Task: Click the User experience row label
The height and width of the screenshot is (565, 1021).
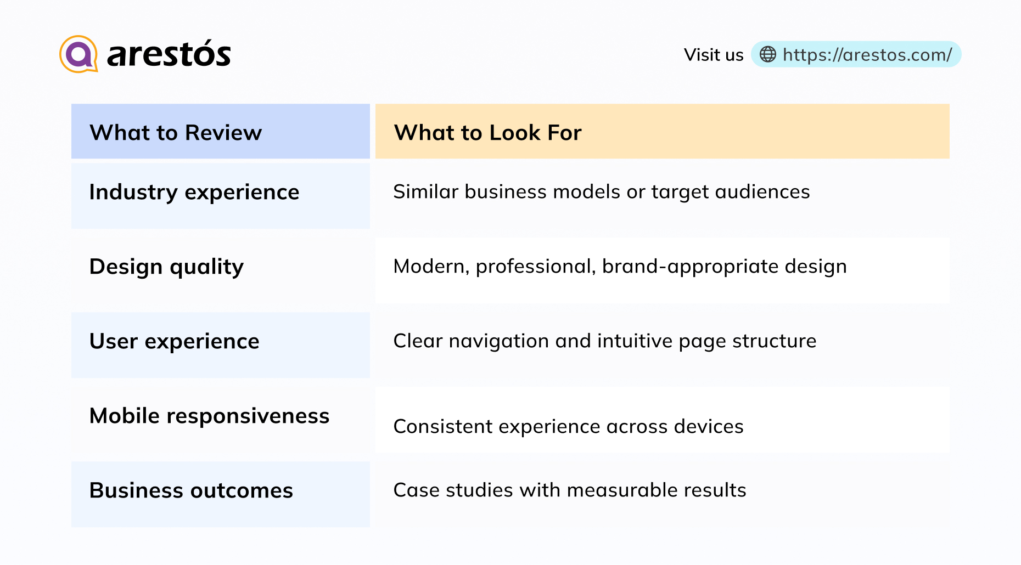Action: click(174, 341)
